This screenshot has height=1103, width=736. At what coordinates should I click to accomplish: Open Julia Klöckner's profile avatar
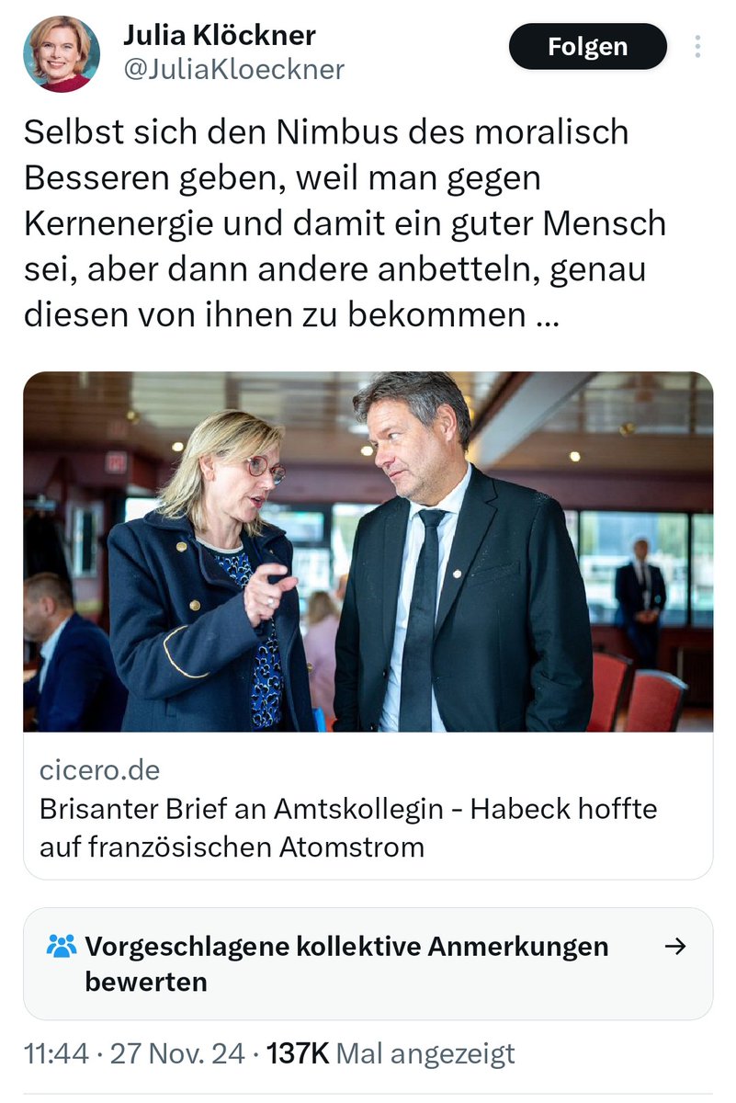62,53
